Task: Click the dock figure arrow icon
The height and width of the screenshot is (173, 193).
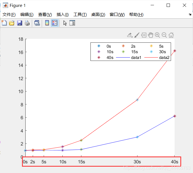Action: pyautogui.click(x=190, y=15)
